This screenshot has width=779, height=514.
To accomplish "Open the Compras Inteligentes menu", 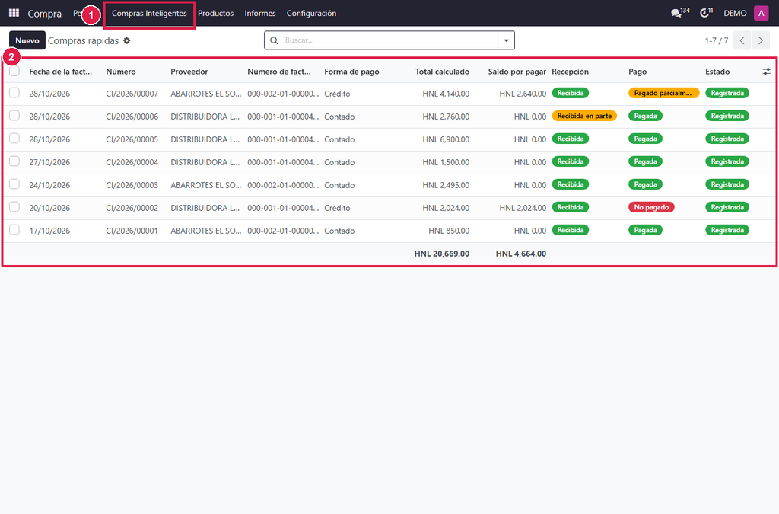I will click(149, 14).
